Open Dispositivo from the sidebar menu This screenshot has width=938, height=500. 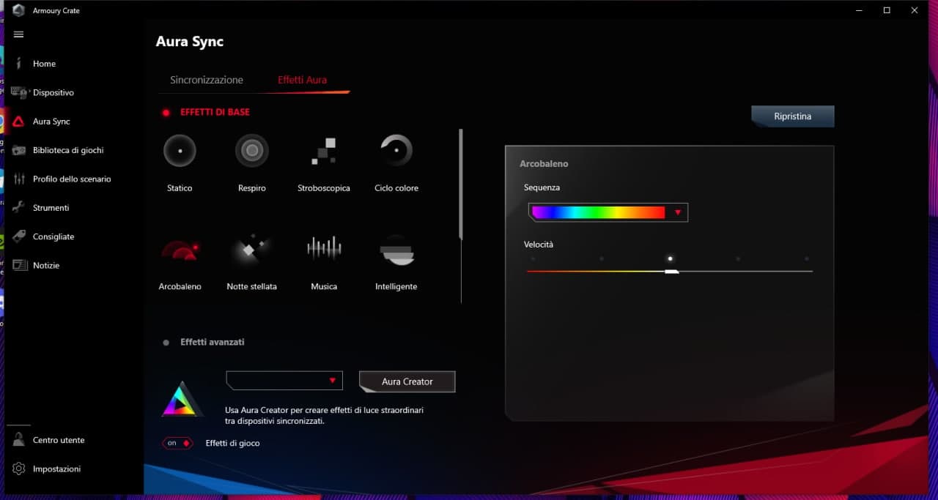[53, 93]
